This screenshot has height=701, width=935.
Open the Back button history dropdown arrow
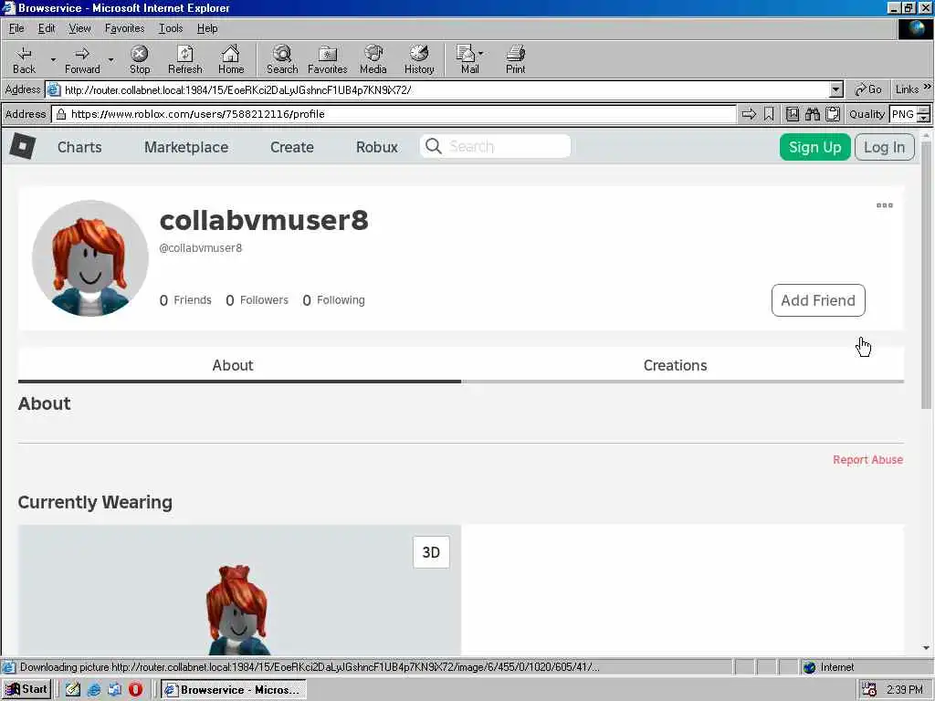coord(52,59)
